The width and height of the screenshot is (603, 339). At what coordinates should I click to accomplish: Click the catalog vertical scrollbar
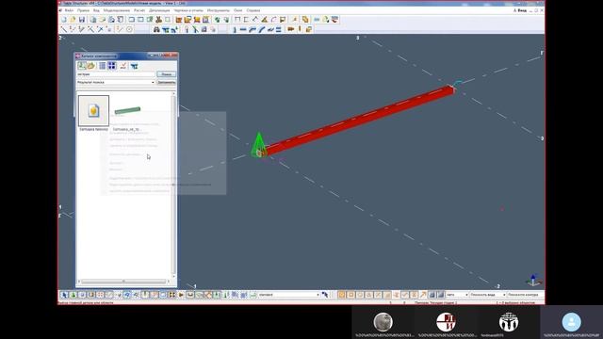[173, 185]
